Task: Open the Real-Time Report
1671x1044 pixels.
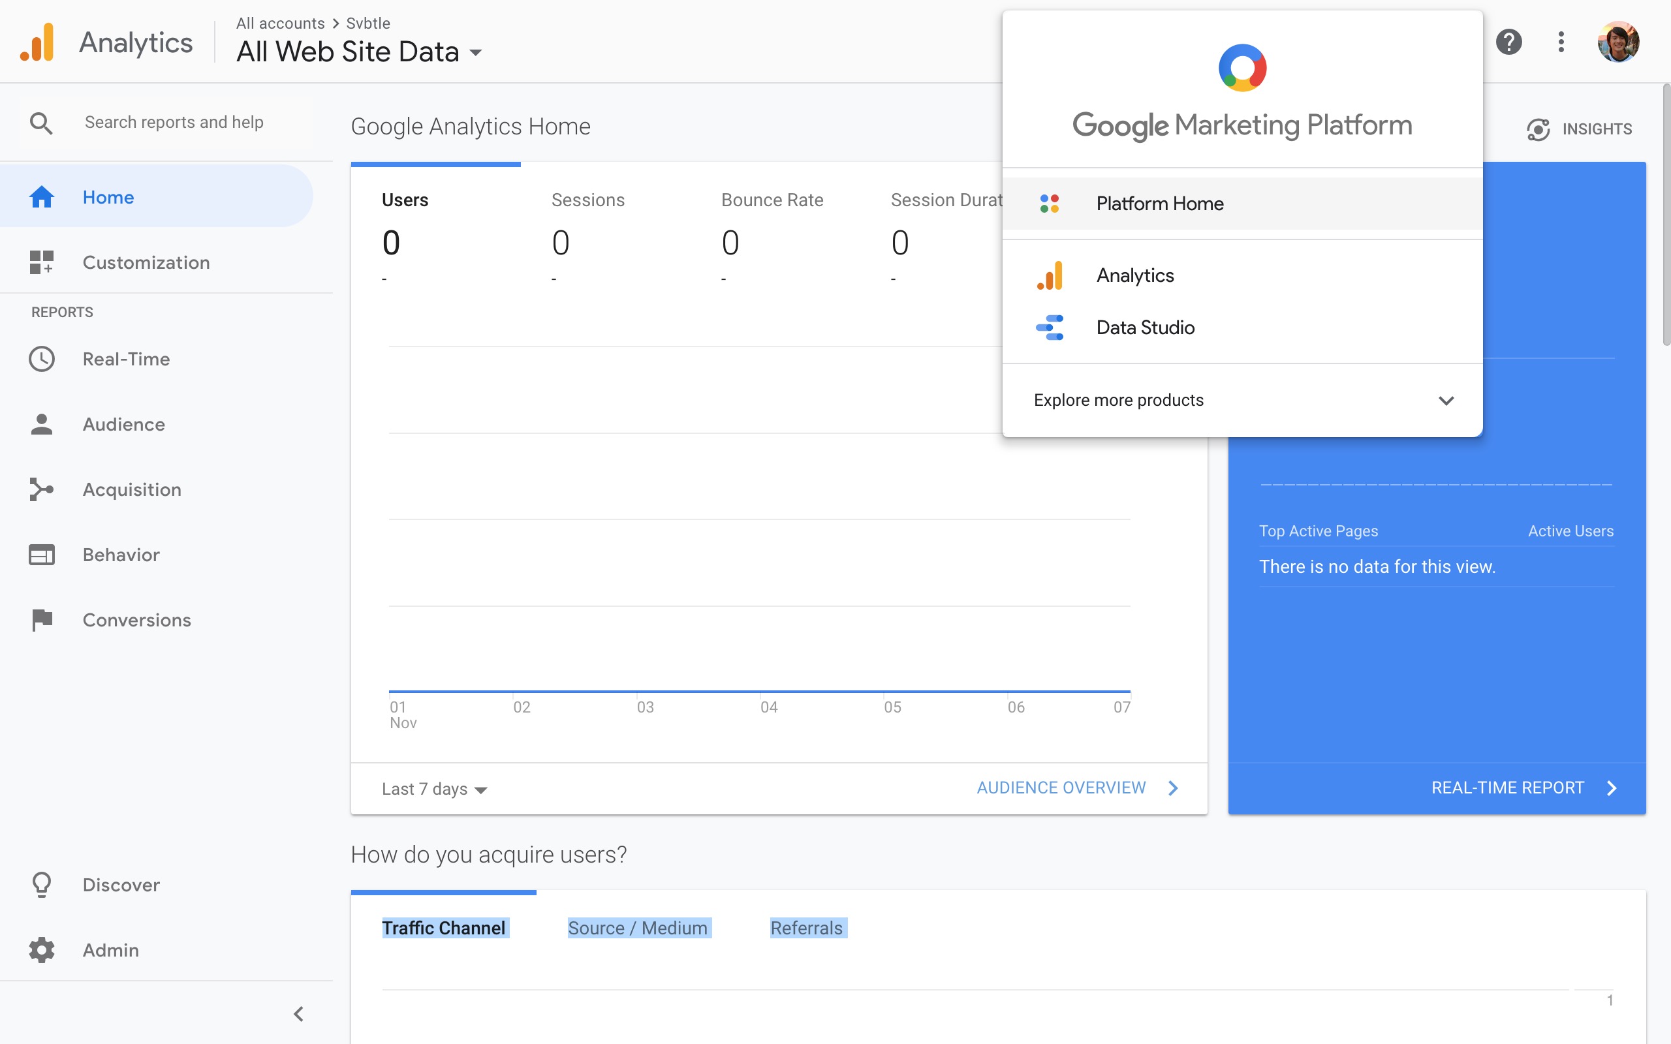Action: (1507, 787)
